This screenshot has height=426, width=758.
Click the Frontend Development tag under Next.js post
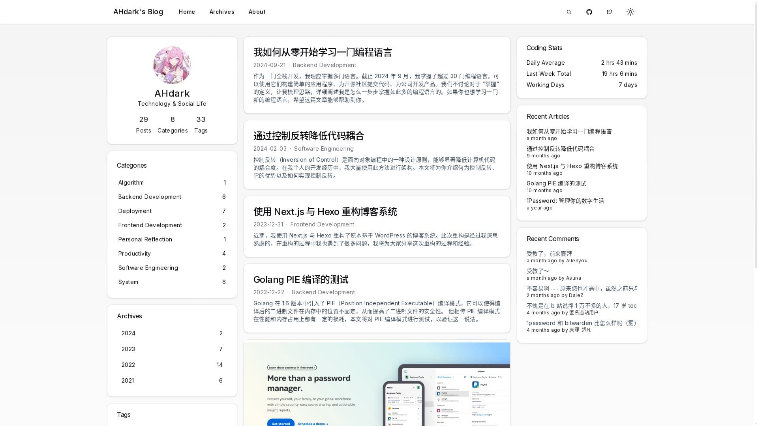[x=322, y=224]
